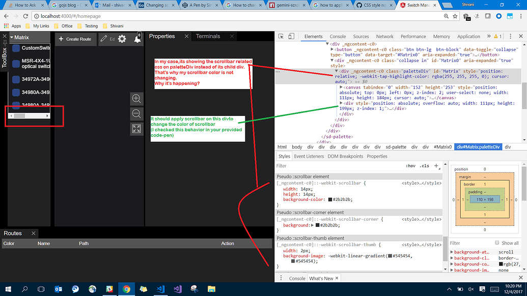Click the Edit pencil icon
Viewport: 527px width, 296px height.
(x=104, y=38)
